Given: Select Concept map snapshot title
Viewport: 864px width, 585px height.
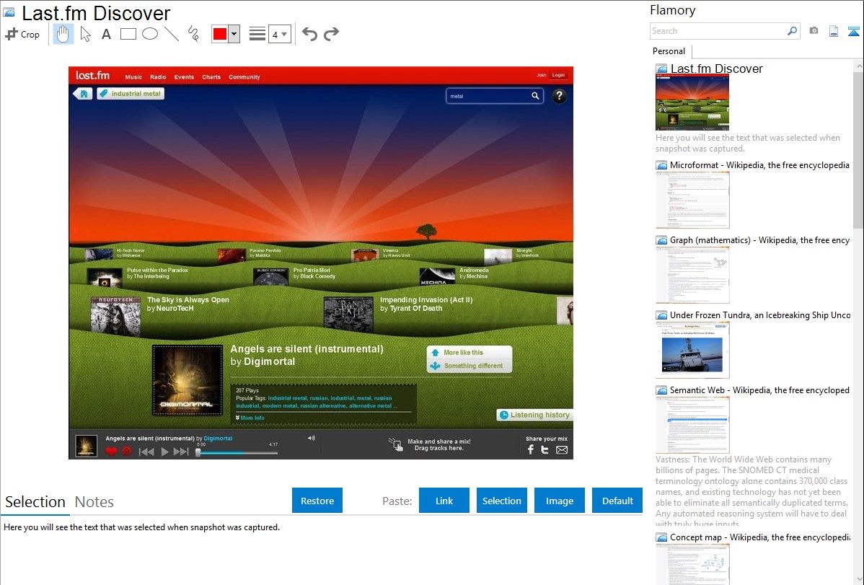Looking at the screenshot, I should coord(759,537).
